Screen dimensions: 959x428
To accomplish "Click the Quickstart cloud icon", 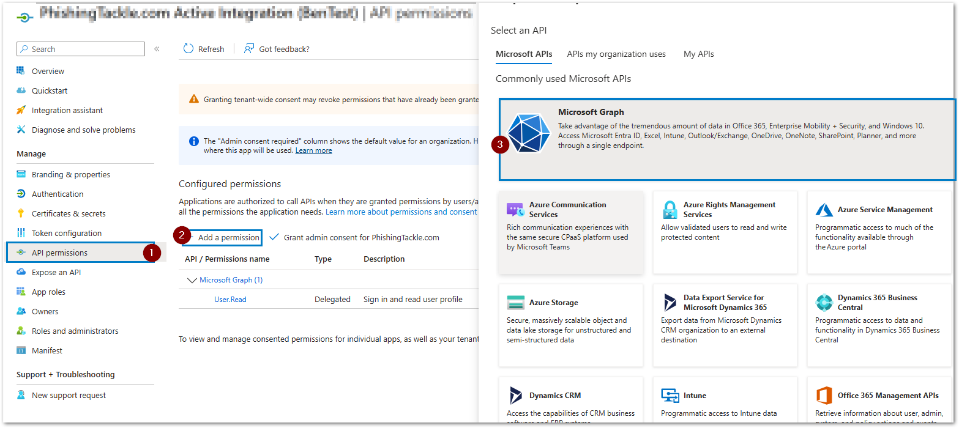I will coord(21,90).
